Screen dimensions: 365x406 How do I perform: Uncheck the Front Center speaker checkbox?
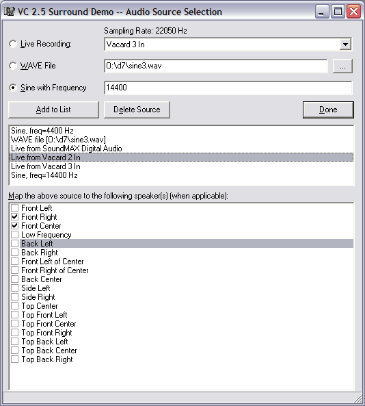point(15,226)
